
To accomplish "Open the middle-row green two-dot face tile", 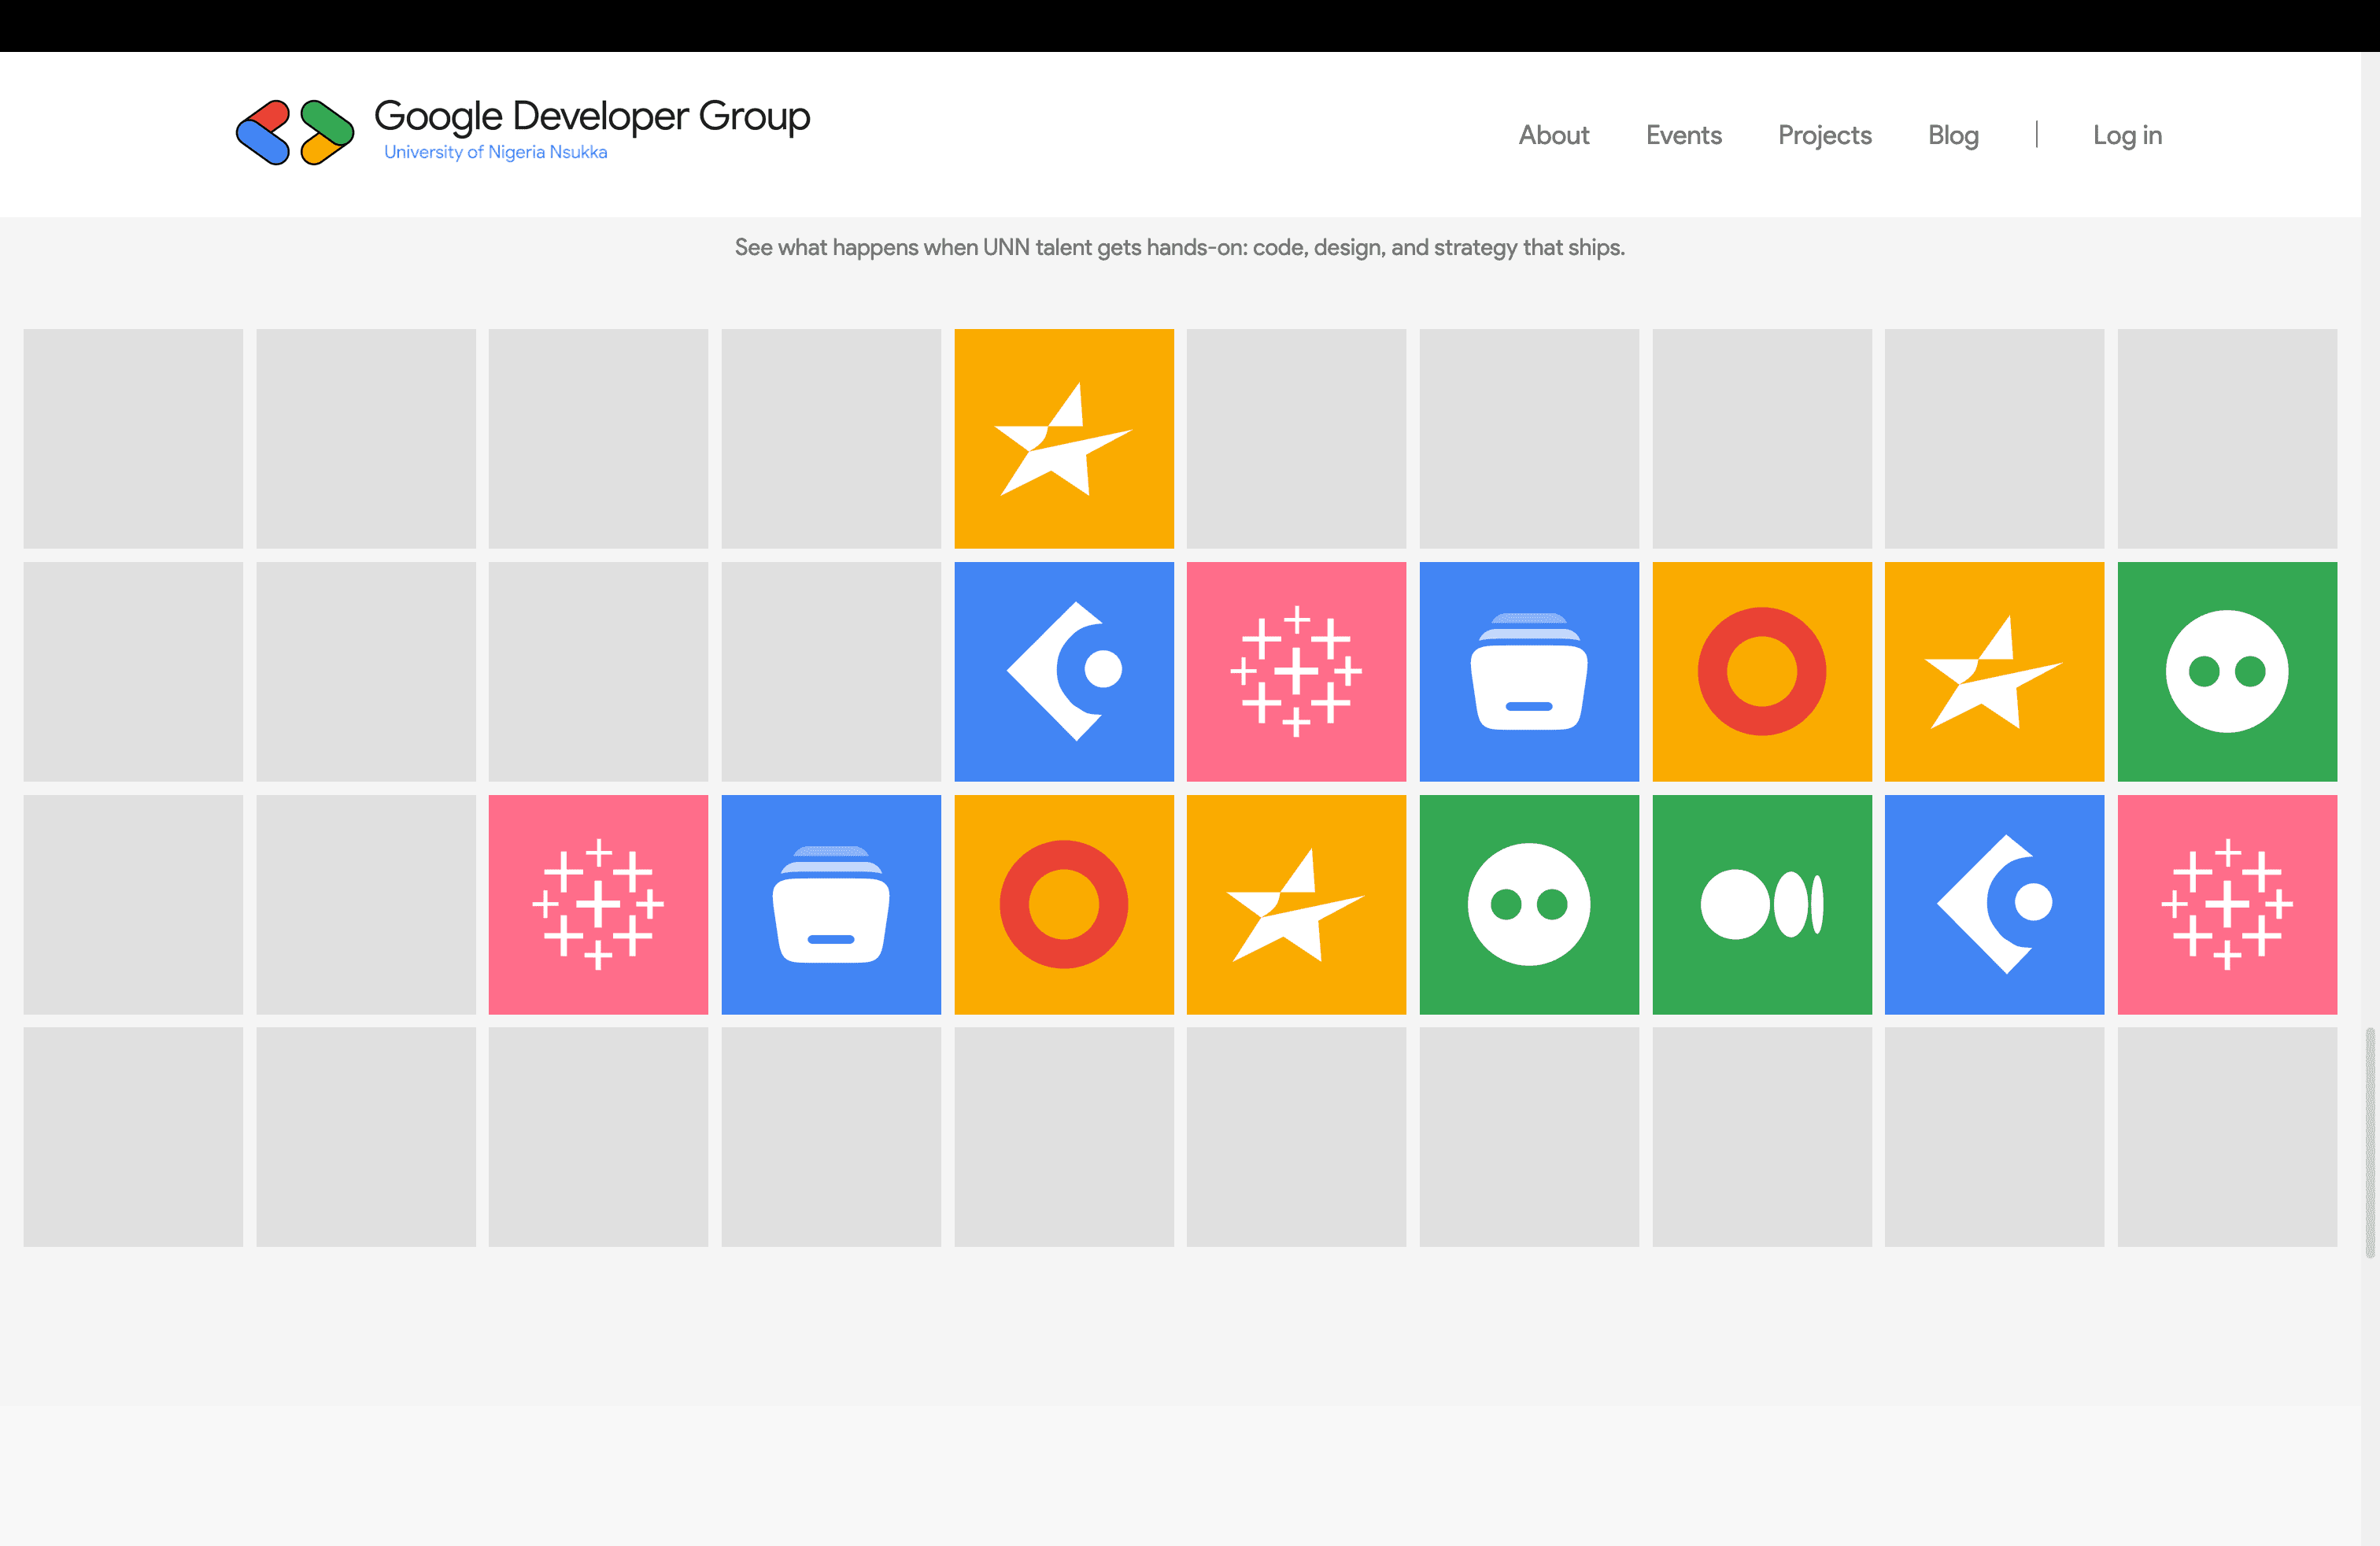I will (2227, 672).
